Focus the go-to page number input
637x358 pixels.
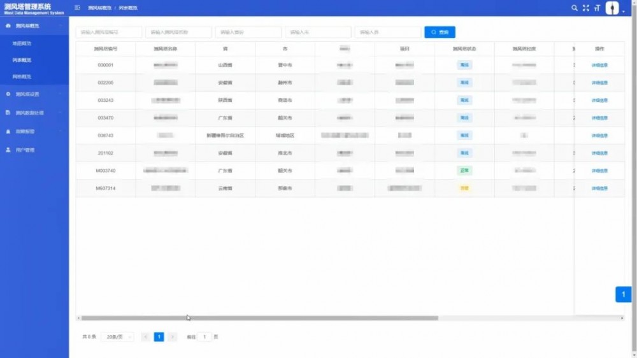point(204,337)
